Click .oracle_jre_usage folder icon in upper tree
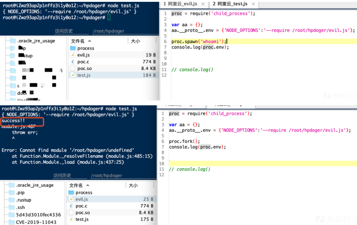 tap(13, 41)
